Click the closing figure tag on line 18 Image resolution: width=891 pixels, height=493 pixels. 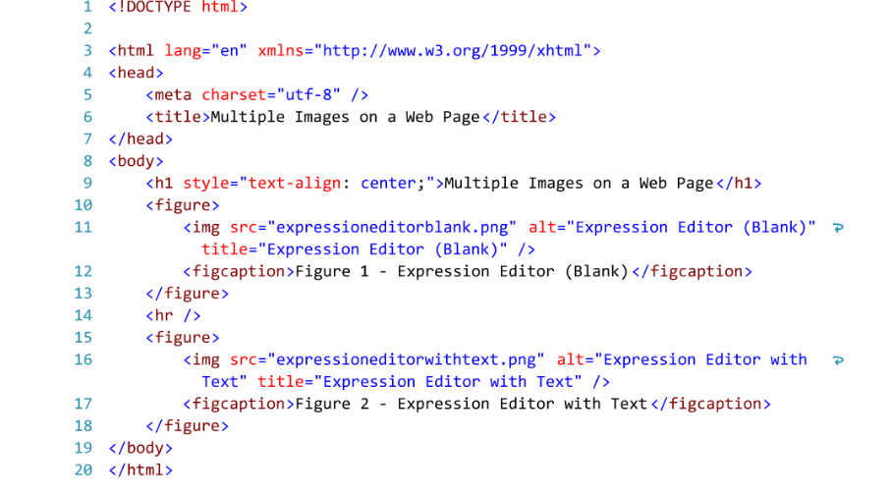pos(187,426)
